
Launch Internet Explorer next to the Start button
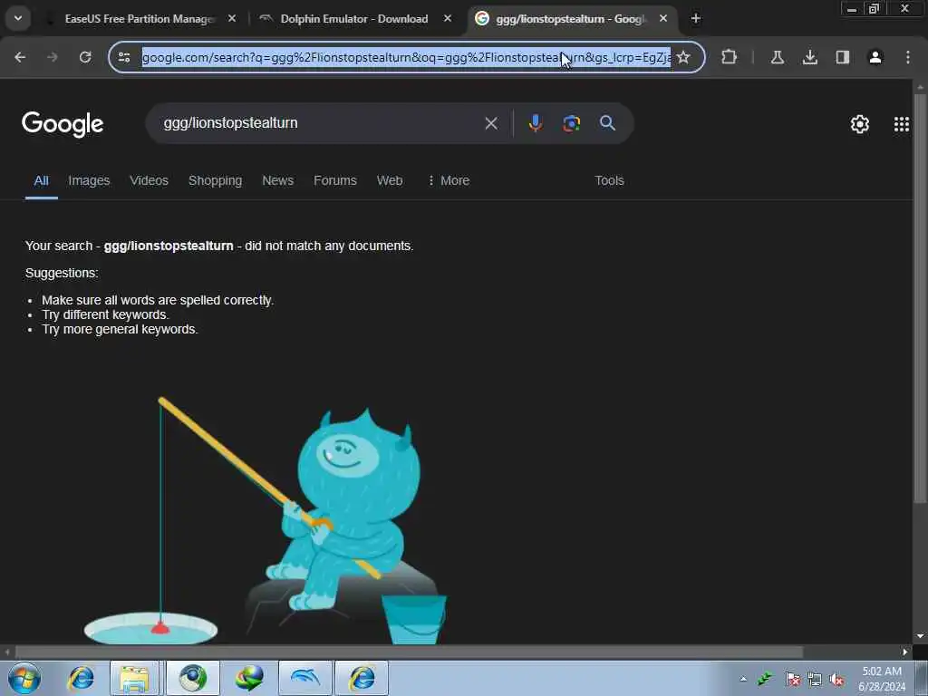click(x=81, y=678)
